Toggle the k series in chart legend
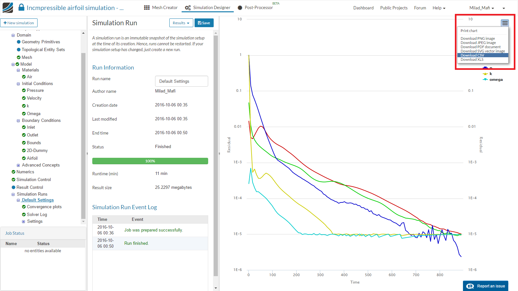Image resolution: width=518 pixels, height=291 pixels. 490,74
